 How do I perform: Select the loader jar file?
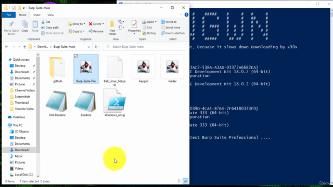(x=172, y=69)
